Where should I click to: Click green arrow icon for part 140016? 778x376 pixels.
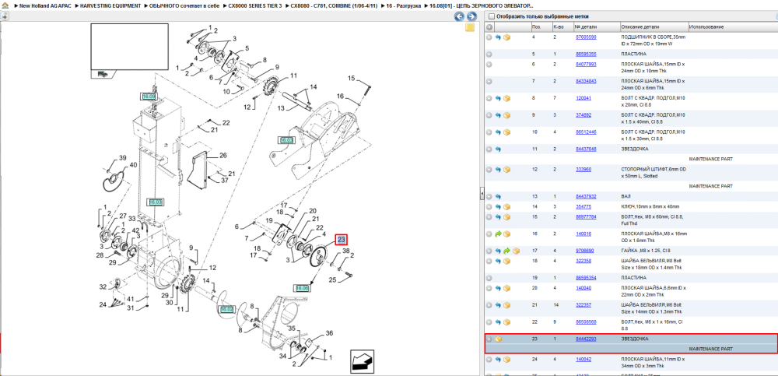[x=498, y=234]
